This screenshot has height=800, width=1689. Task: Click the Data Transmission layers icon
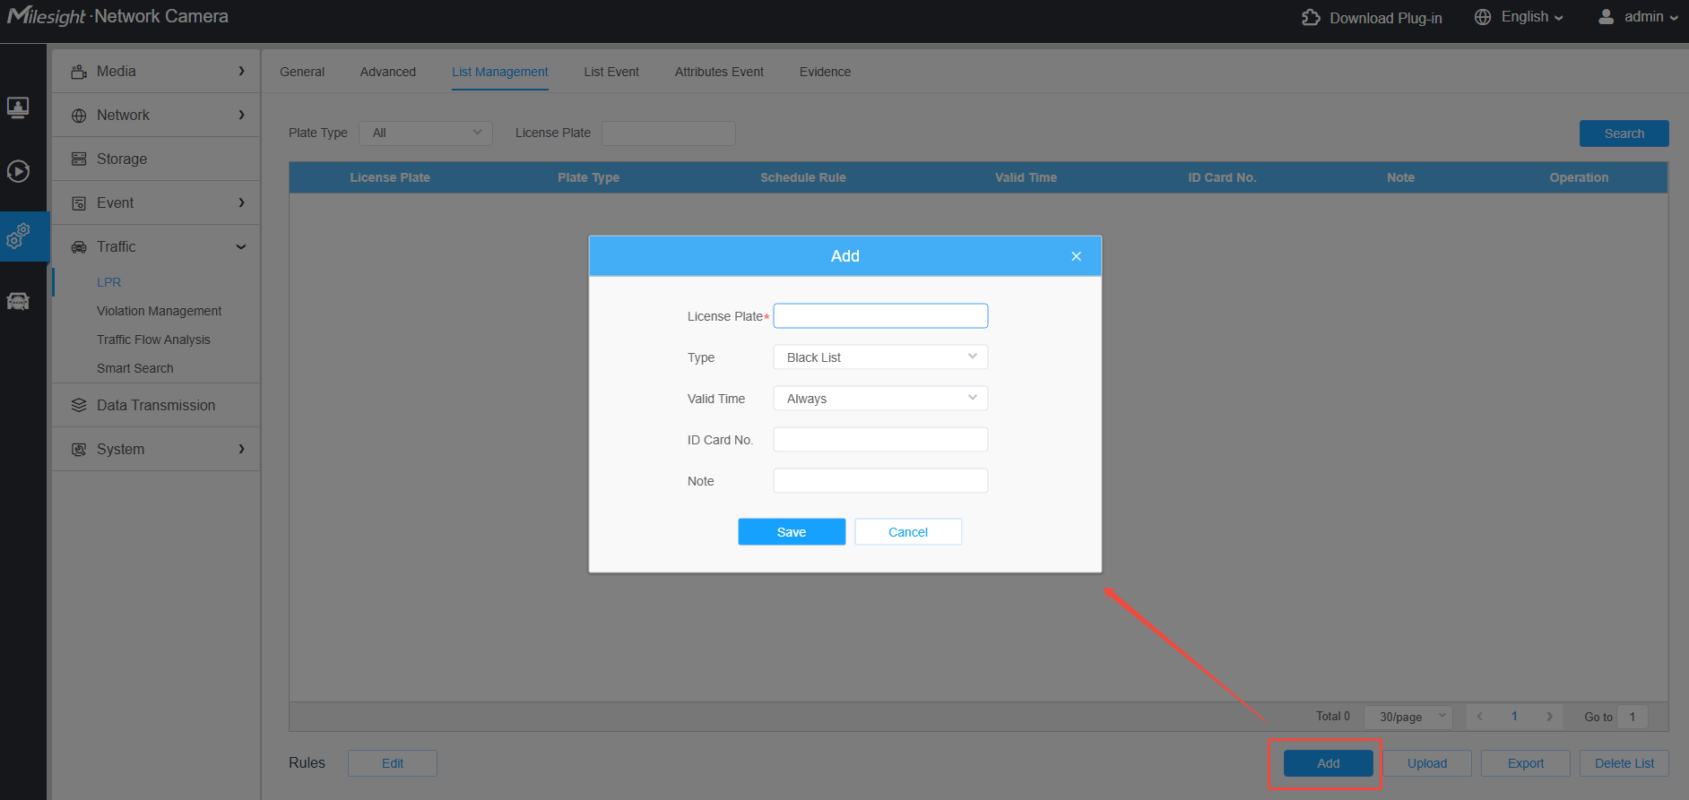coord(79,406)
